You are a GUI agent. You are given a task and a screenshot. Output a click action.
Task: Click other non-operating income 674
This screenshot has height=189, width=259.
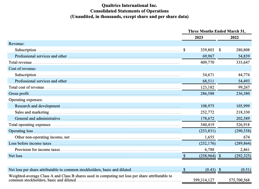pos(247,137)
